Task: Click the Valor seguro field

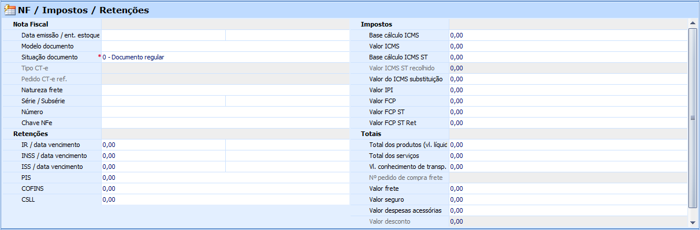Action: click(568, 199)
